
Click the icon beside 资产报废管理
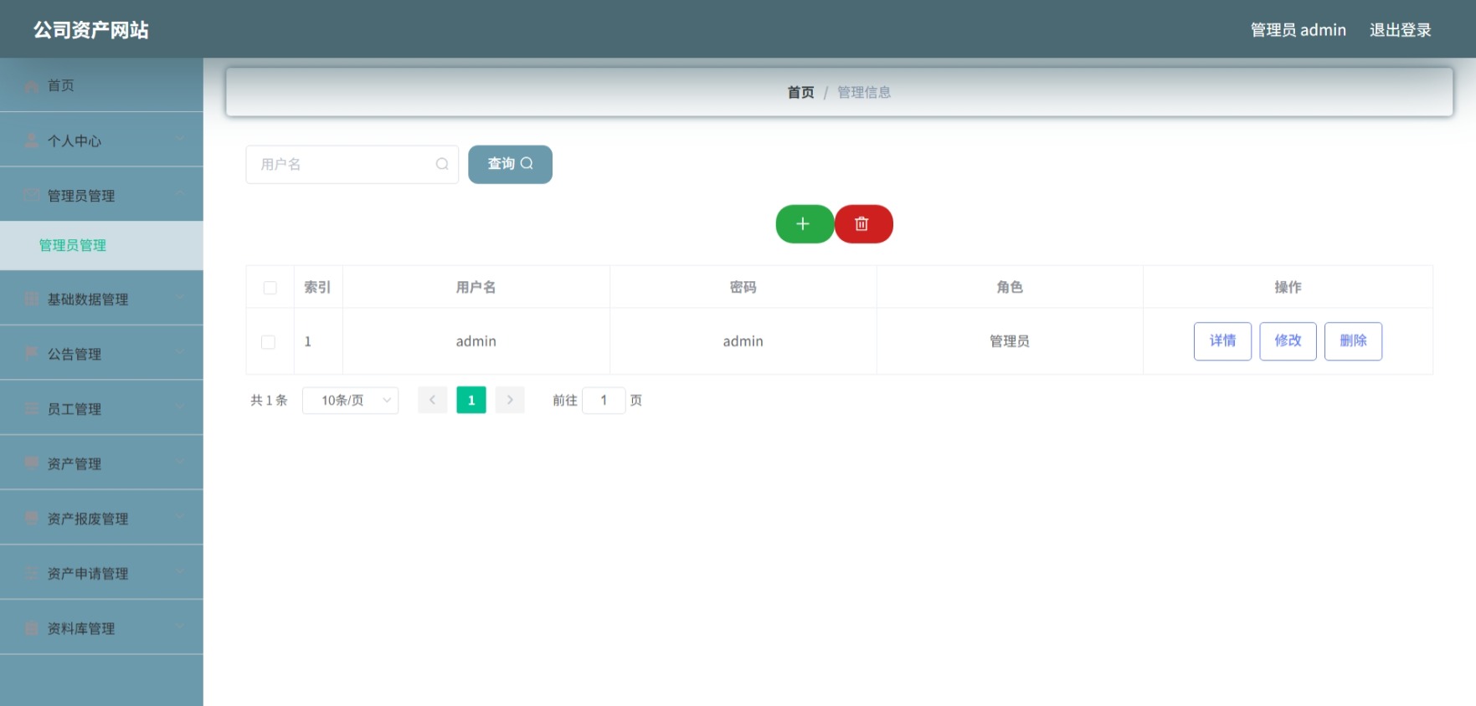32,518
